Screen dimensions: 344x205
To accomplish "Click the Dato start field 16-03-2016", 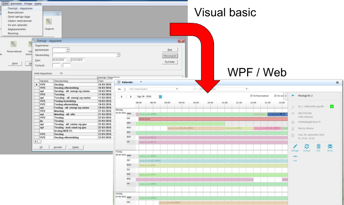I will 59,60.
